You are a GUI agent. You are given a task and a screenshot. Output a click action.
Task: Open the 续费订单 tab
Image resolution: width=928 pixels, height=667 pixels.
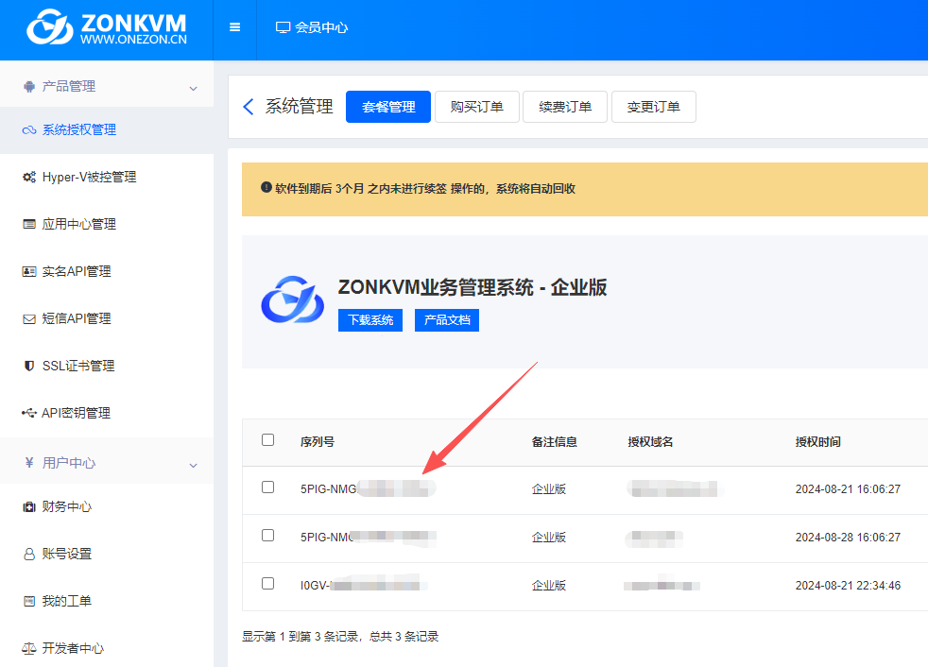coord(565,107)
